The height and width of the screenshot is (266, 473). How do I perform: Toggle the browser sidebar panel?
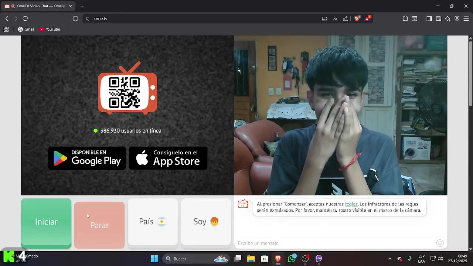(429, 18)
